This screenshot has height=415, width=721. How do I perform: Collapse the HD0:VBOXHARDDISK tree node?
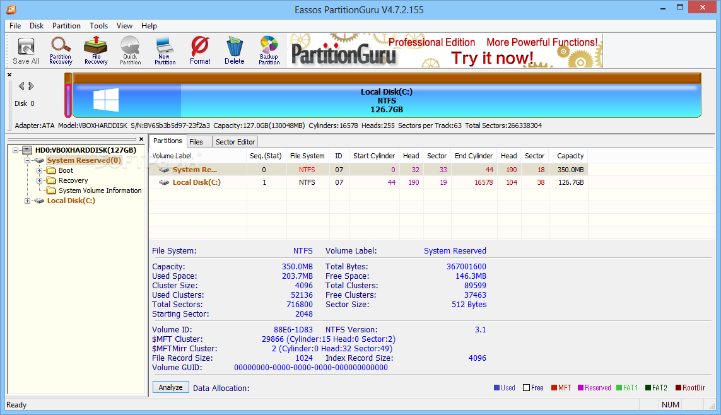click(x=16, y=150)
